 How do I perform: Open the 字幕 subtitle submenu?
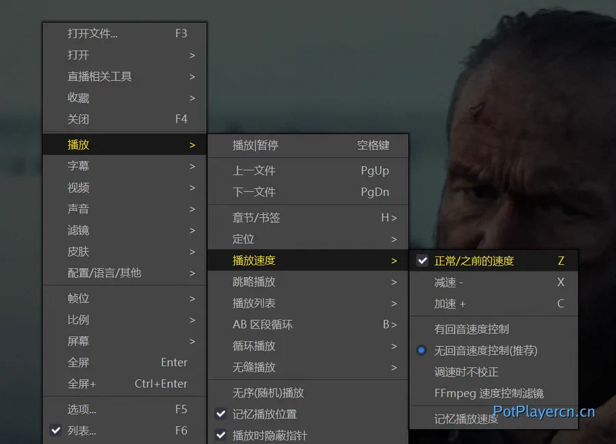[x=79, y=166]
